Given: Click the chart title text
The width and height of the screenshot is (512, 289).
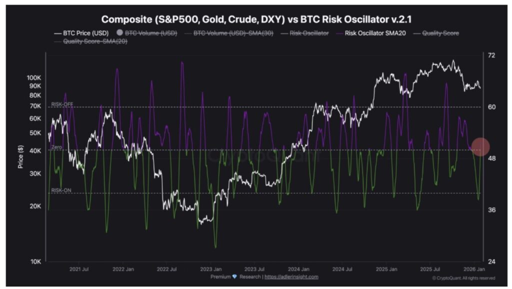Looking at the screenshot, I should [255, 19].
